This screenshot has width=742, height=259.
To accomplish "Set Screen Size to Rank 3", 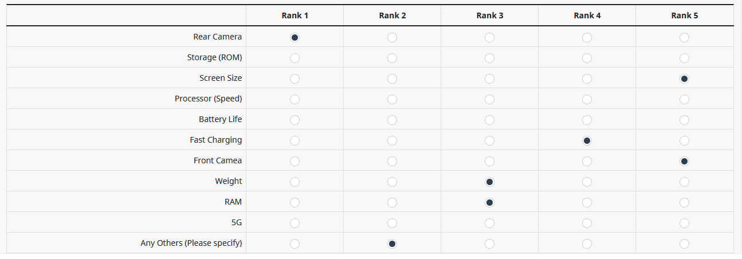I will [x=489, y=79].
